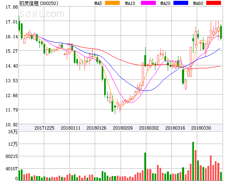Click the tallest green volume bar
Image resolution: width=246 pixels, height=181 pixels.
[x=193, y=161]
